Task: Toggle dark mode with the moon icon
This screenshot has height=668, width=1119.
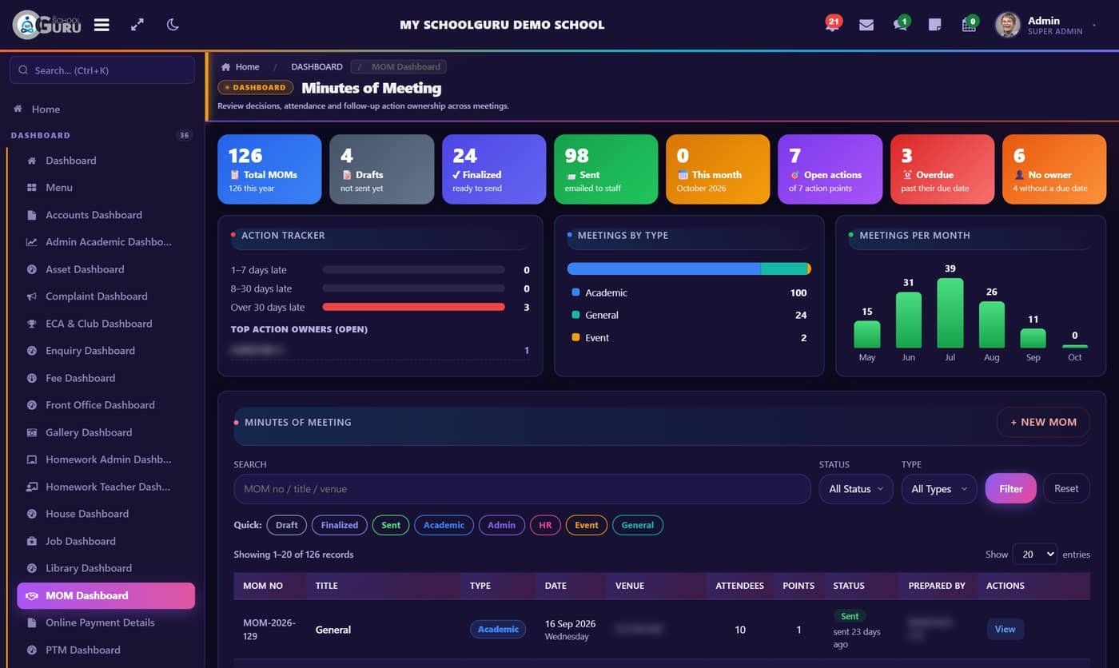Action: coord(173,25)
